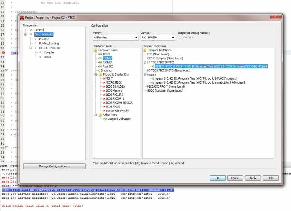Select Licensed Debugger tool
The height and width of the screenshot is (211, 291).
119,119
